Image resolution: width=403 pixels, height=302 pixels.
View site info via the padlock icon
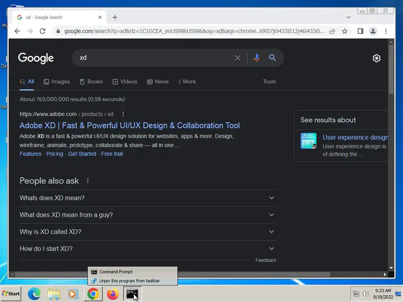coord(58,31)
